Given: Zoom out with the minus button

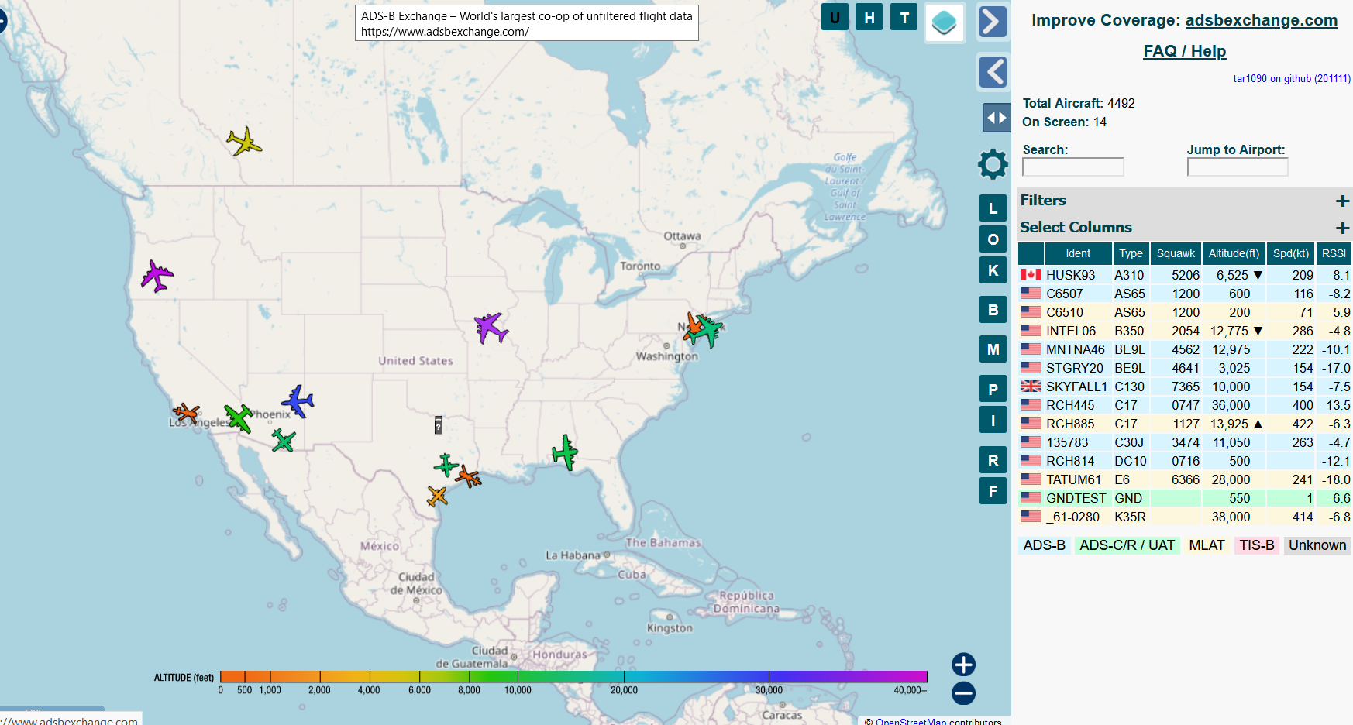Looking at the screenshot, I should point(963,693).
